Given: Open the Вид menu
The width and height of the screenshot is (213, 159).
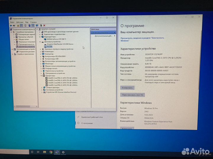Looking at the screenshot, I should tap(27, 22).
